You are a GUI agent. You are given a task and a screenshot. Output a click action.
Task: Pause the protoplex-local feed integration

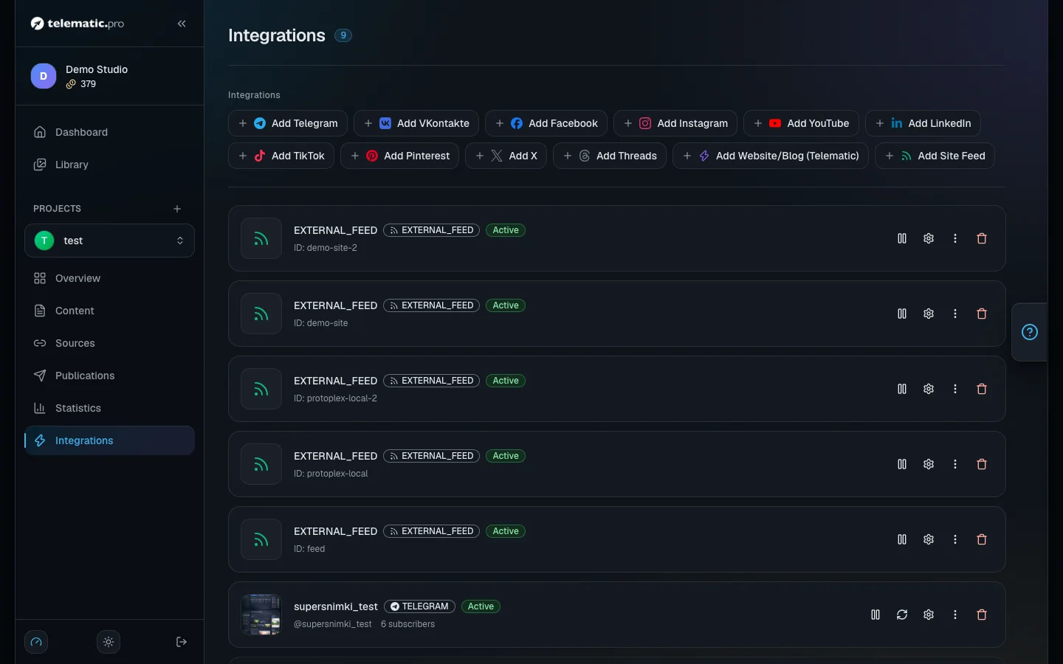point(902,464)
